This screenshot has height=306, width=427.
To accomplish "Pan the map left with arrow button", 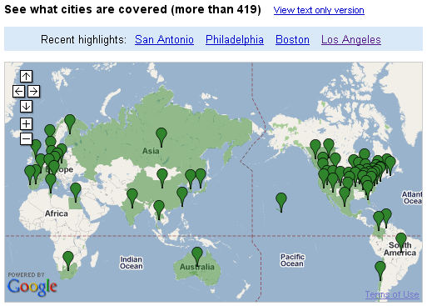I will click(x=18, y=91).
